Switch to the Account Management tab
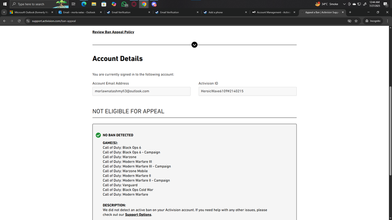The width and height of the screenshot is (392, 220). point(273,12)
